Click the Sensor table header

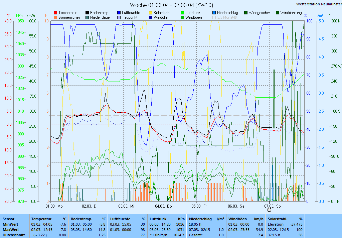(8, 219)
